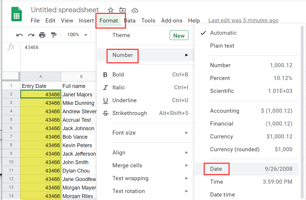Open the 'Last edit was 5 minutes ago' link
The width and height of the screenshot is (306, 200).
pos(243,20)
